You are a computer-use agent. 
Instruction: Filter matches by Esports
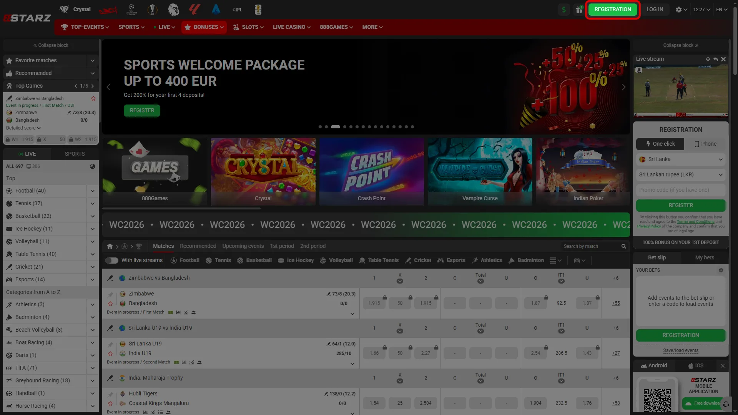click(451, 261)
